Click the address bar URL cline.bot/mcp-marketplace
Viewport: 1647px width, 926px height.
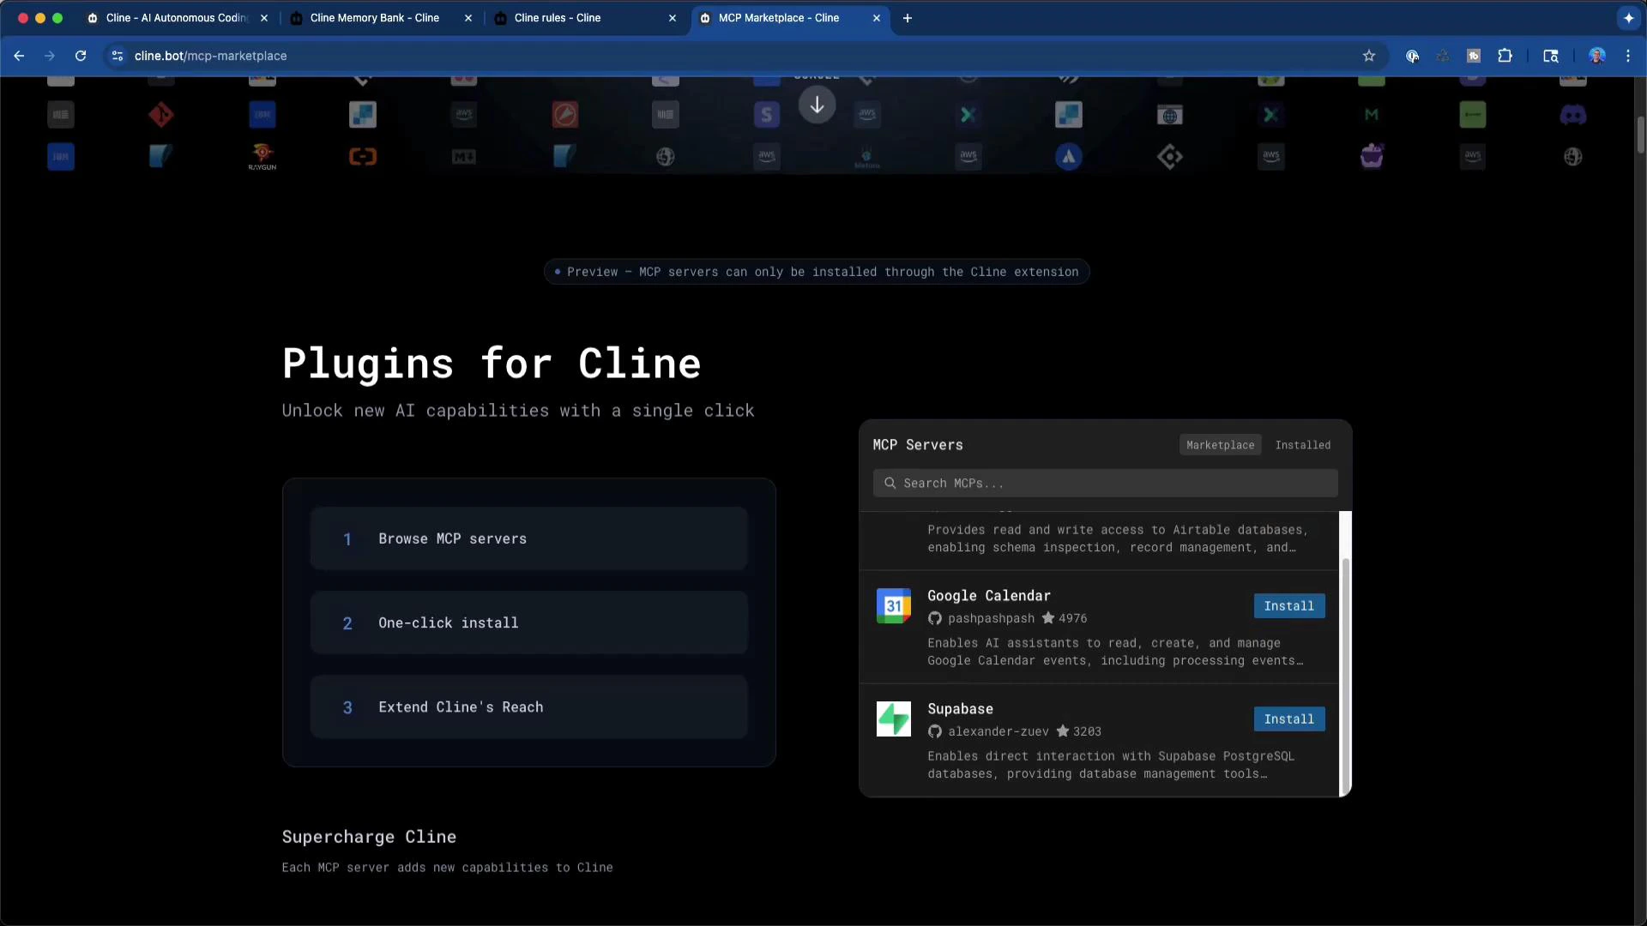click(x=210, y=56)
